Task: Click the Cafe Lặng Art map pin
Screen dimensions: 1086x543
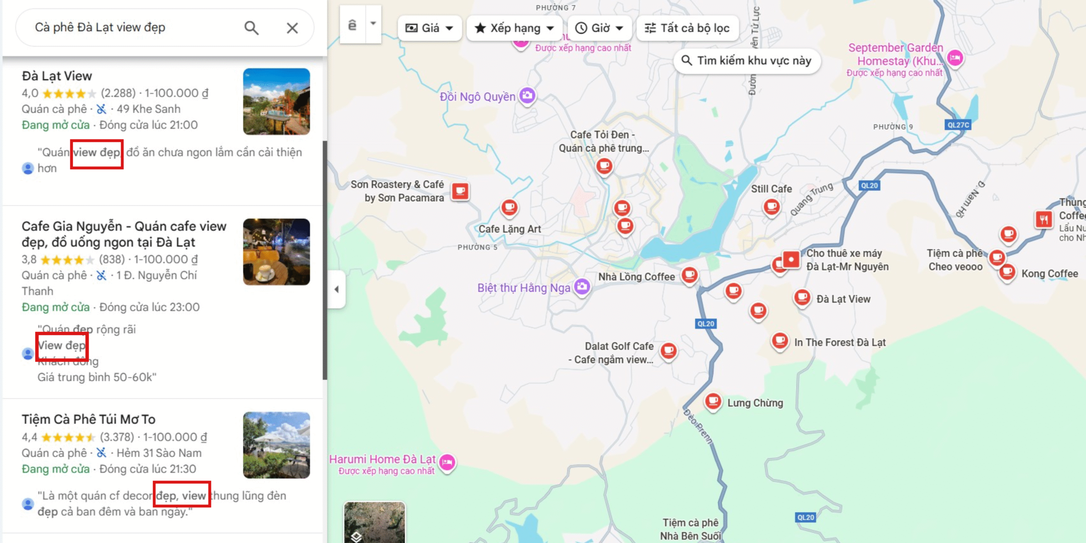Action: (509, 207)
